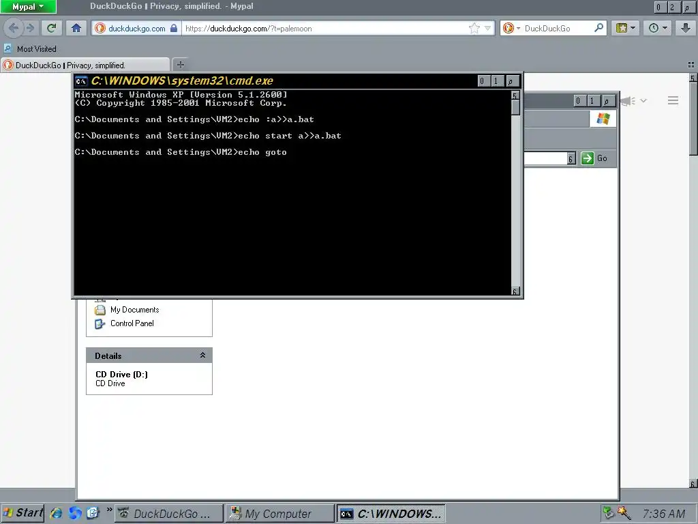The image size is (698, 524).
Task: Click the Start button on taskbar
Action: [x=22, y=513]
